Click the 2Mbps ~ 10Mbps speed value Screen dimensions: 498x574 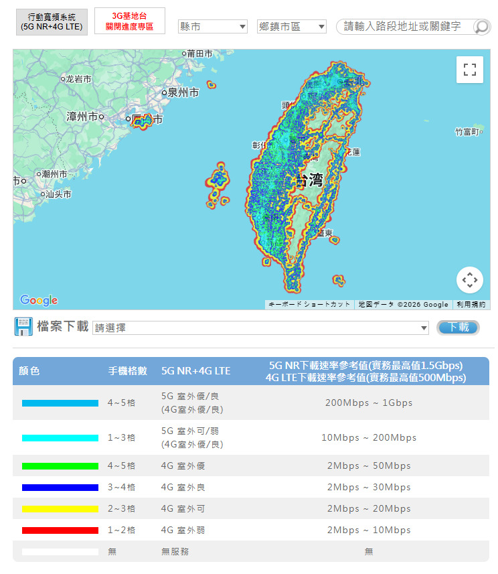pyautogui.click(x=369, y=530)
